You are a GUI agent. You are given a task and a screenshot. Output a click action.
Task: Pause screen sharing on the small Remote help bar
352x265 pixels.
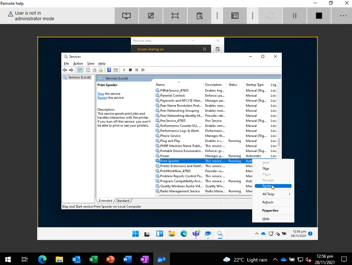(x=204, y=49)
